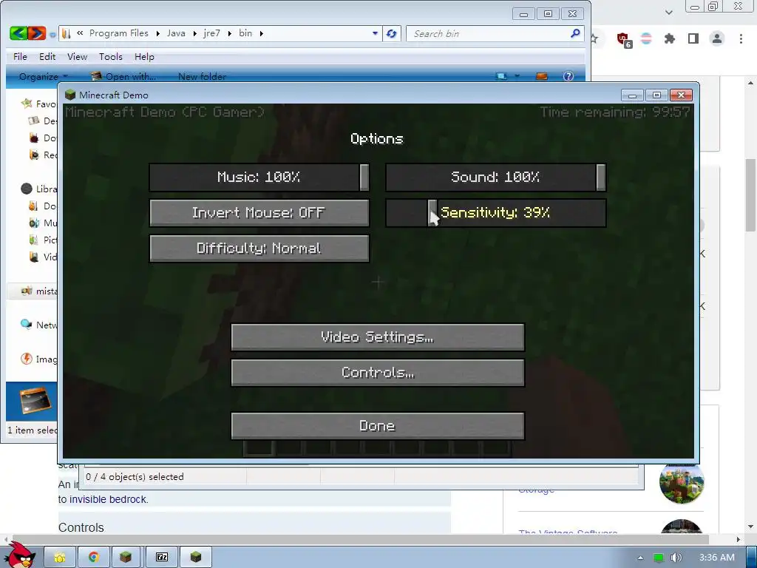Click the address bar folder icon
Image resolution: width=757 pixels, height=568 pixels.
(x=67, y=33)
